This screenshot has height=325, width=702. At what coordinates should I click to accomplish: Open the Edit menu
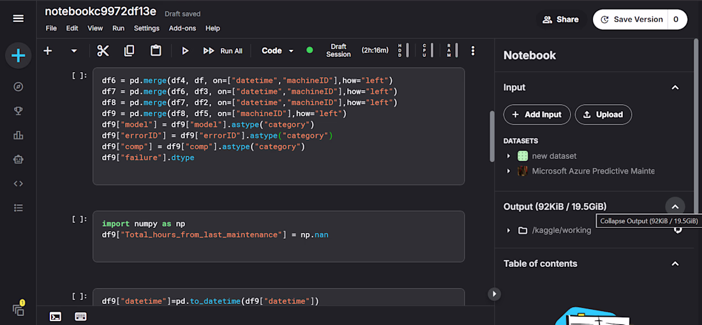tap(72, 28)
